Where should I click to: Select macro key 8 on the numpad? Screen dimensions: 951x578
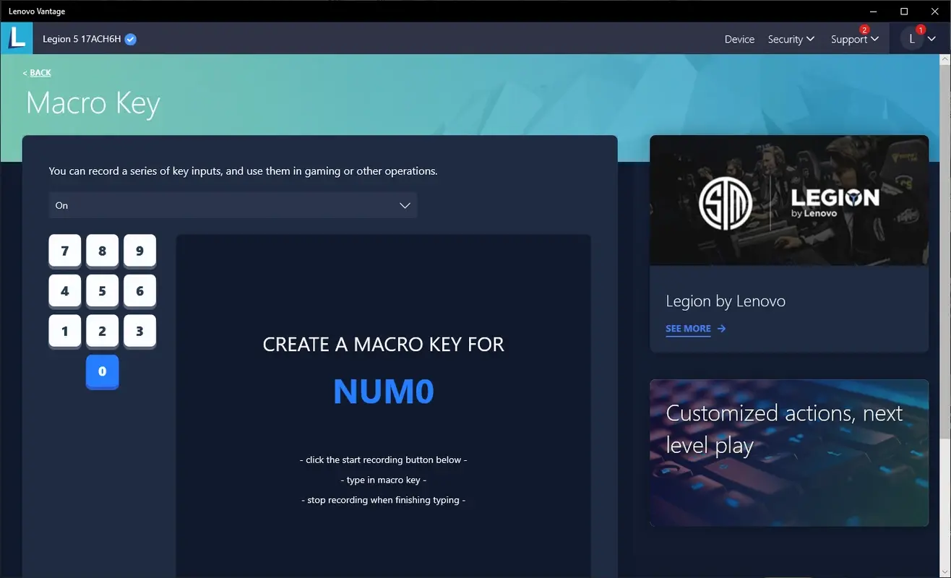point(102,251)
